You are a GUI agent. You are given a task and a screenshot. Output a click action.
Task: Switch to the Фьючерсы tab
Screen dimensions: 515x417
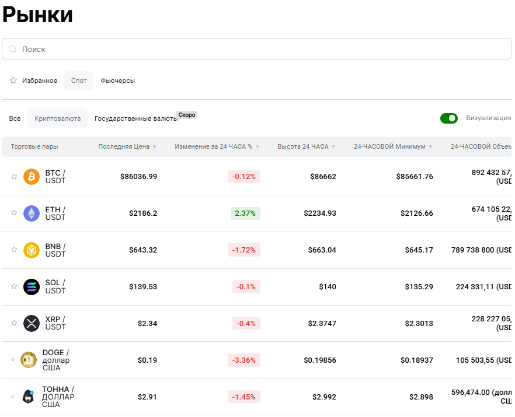coord(117,80)
